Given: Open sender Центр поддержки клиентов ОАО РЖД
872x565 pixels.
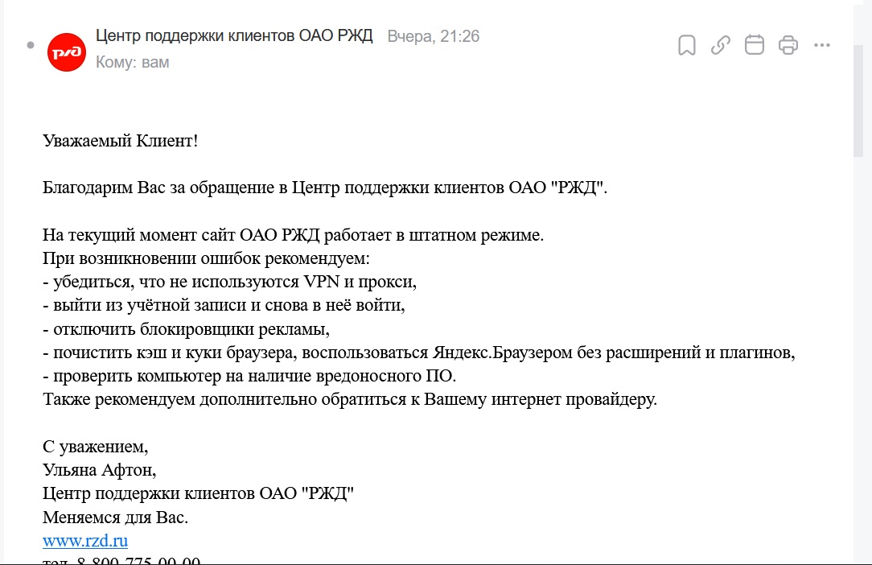Looking at the screenshot, I should pyautogui.click(x=234, y=36).
